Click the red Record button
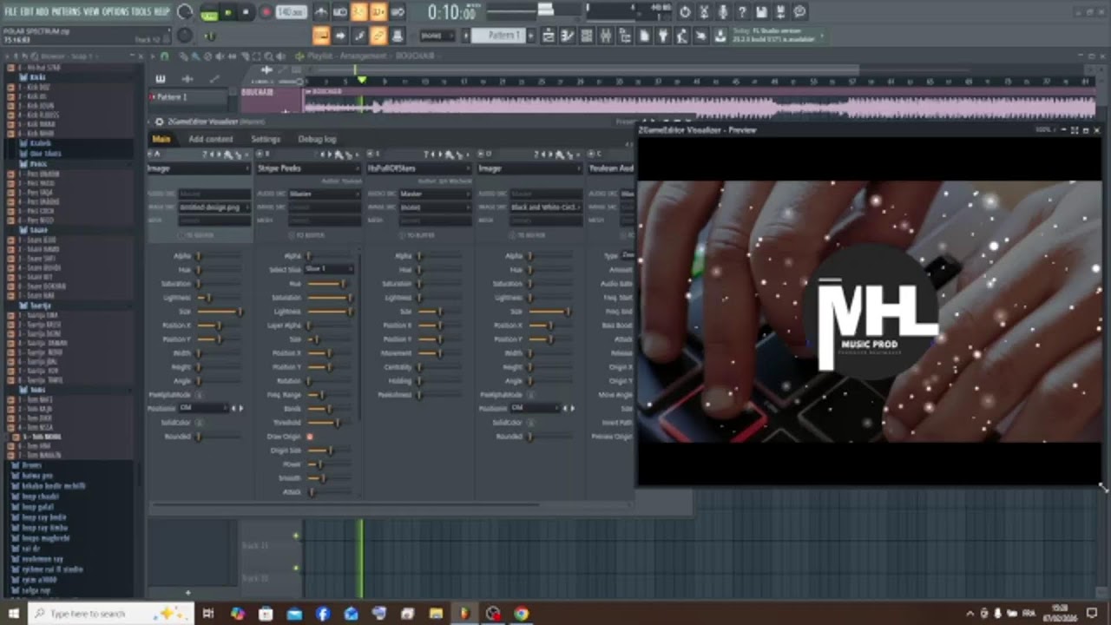The height and width of the screenshot is (625, 1111). tap(266, 12)
